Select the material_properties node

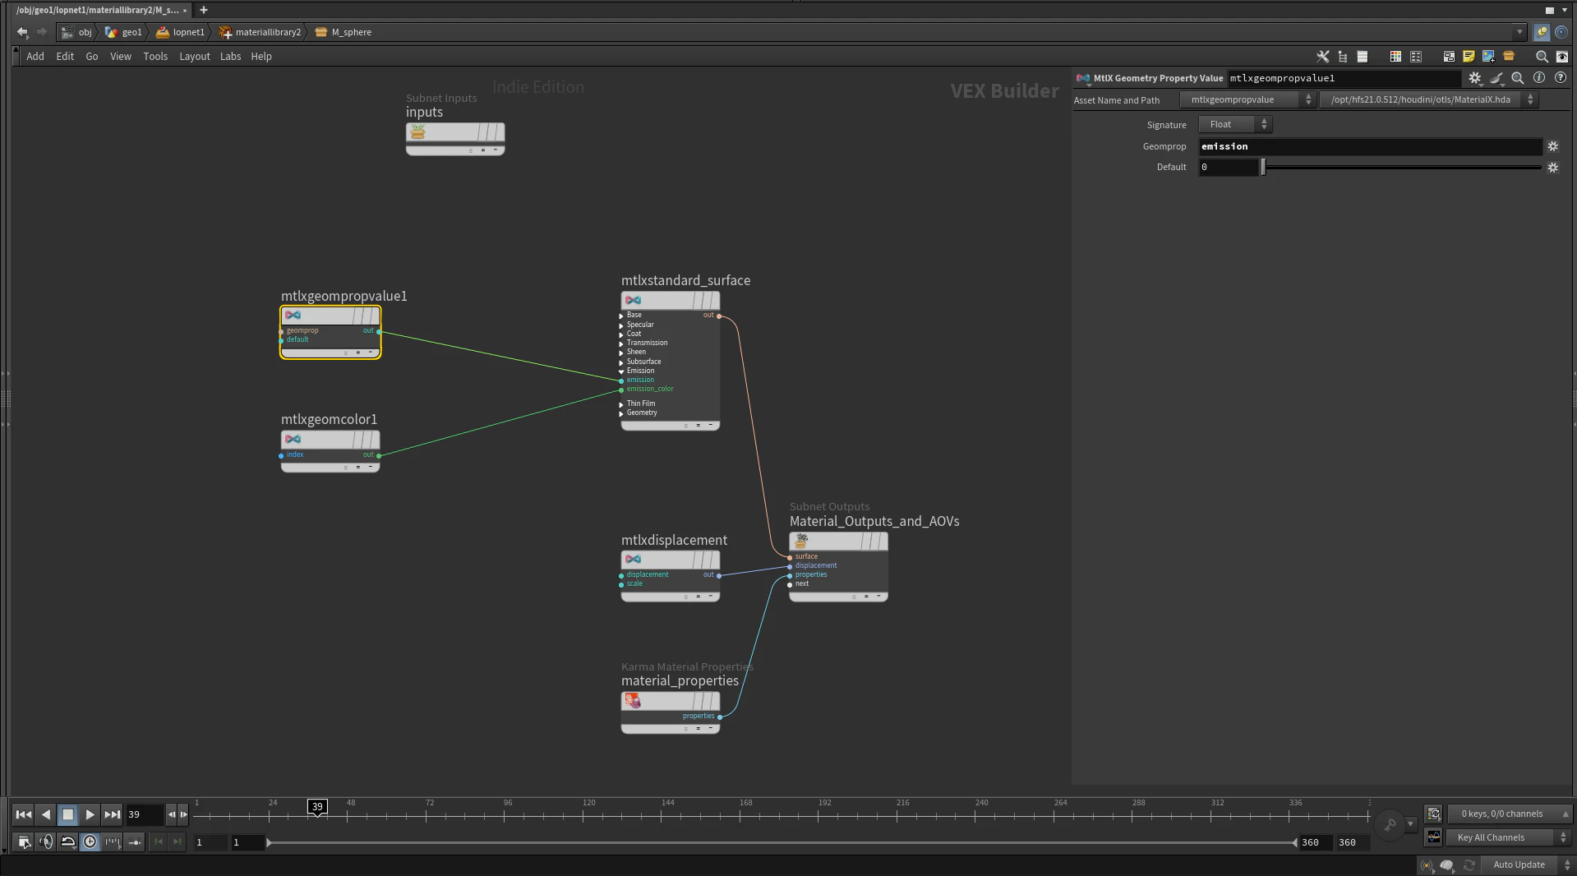click(671, 712)
